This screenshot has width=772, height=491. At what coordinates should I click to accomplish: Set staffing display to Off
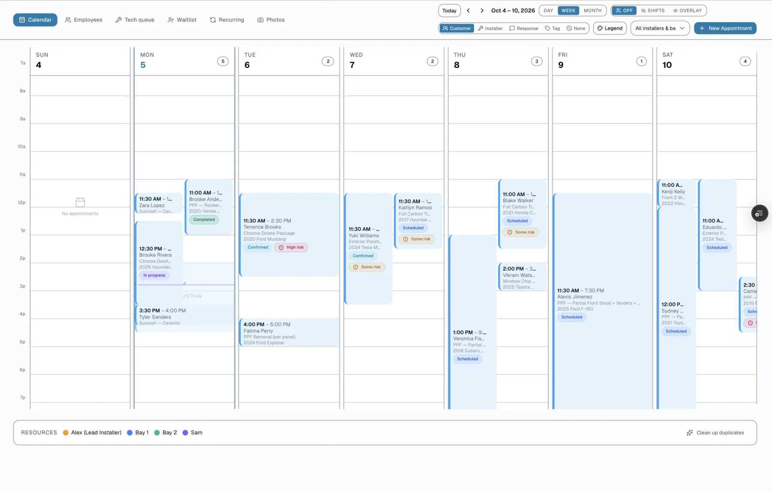point(624,11)
